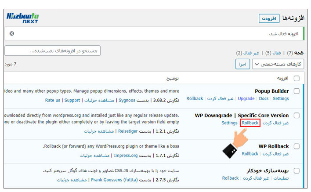This screenshot has height=192, width=311.
Task: Toggle the select-all plugins checkbox
Action: click(x=297, y=78)
